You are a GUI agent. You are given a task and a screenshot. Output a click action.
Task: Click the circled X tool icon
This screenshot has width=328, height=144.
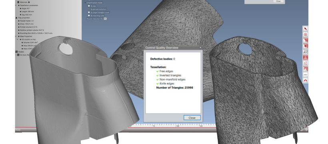[x=305, y=34]
